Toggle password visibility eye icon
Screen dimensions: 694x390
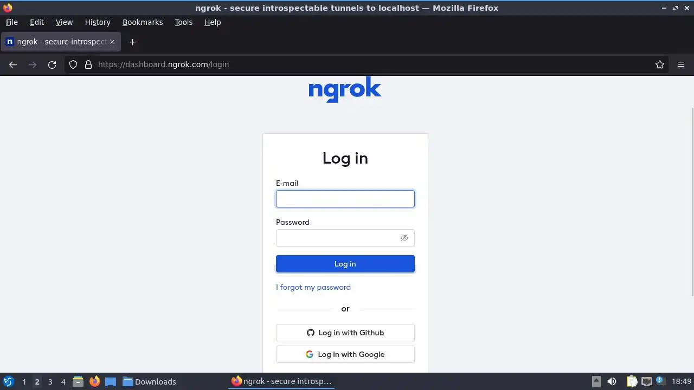404,238
